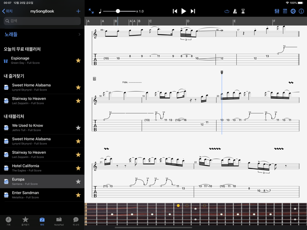Go back using the 위치 back button
The width and height of the screenshot is (307, 230).
point(7,11)
